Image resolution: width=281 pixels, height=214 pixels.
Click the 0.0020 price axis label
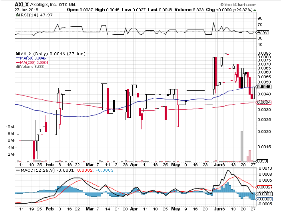(264, 131)
